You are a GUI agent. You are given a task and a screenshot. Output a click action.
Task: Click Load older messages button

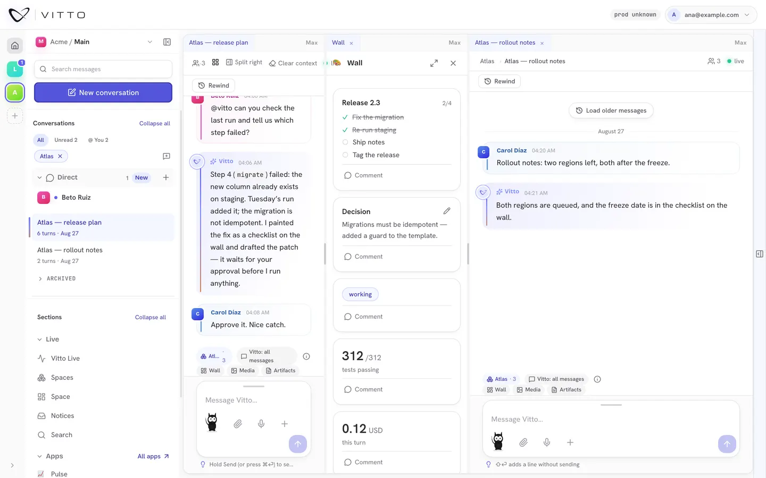(x=611, y=110)
